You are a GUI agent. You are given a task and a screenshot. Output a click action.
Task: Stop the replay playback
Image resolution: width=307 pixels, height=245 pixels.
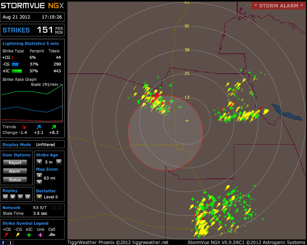13,197
